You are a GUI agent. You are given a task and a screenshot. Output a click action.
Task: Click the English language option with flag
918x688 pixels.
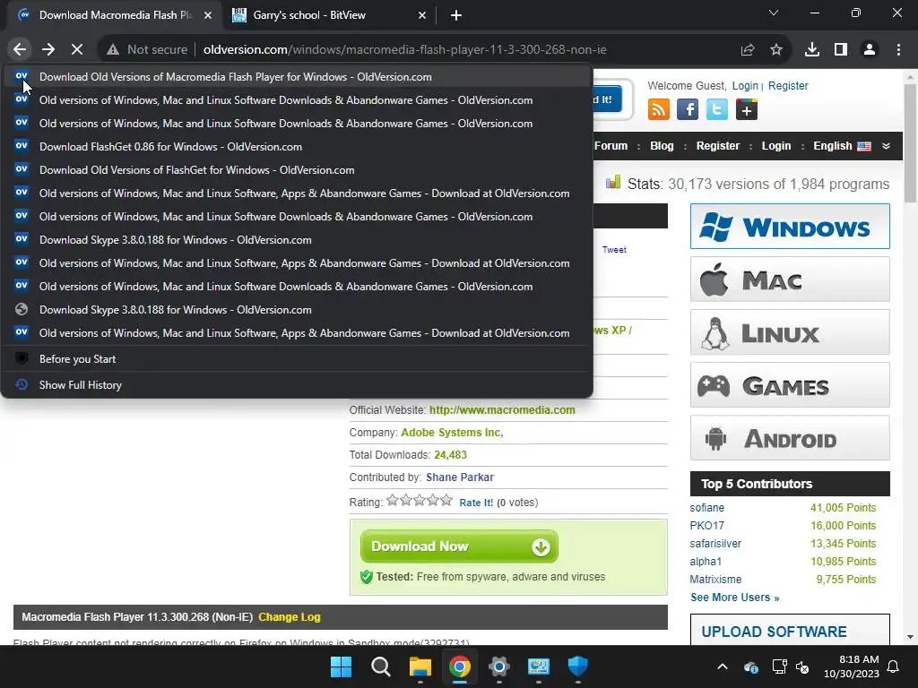pos(842,146)
